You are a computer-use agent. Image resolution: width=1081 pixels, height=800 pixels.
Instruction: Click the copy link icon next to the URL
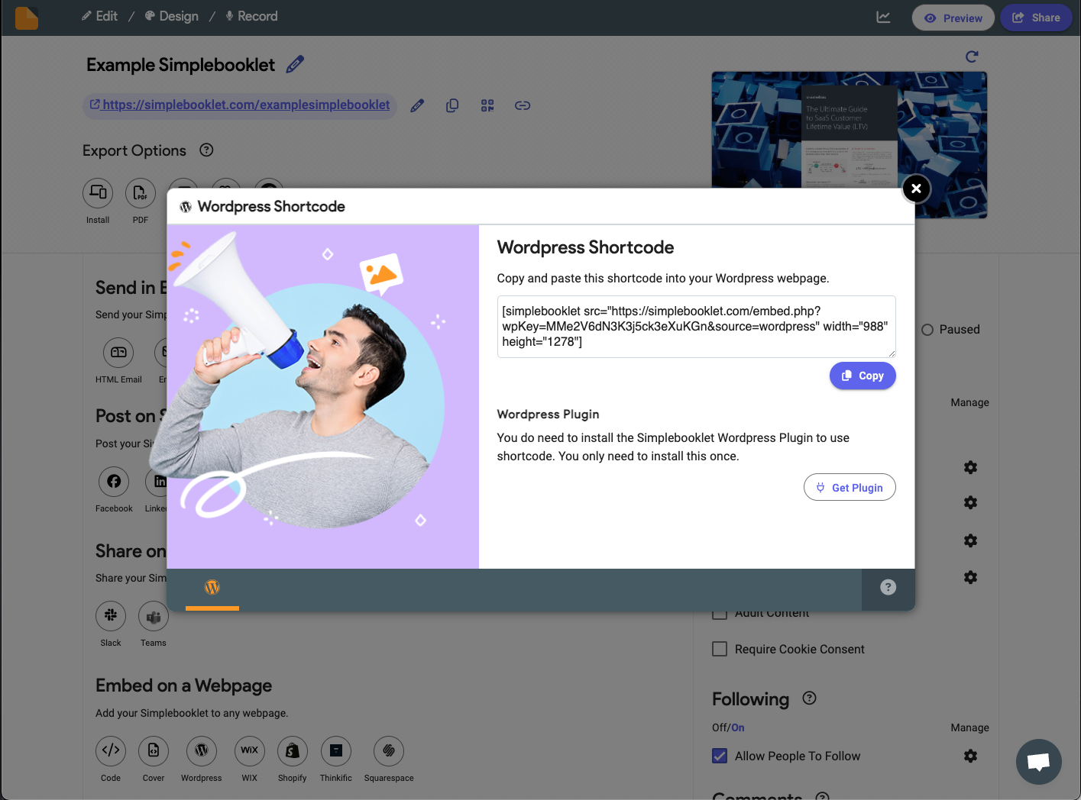452,105
